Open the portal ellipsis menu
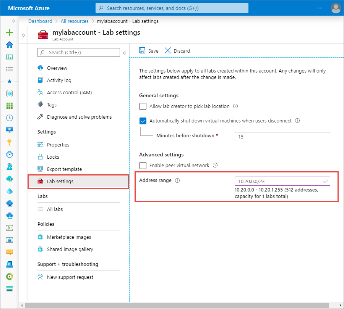 click(x=320, y=8)
